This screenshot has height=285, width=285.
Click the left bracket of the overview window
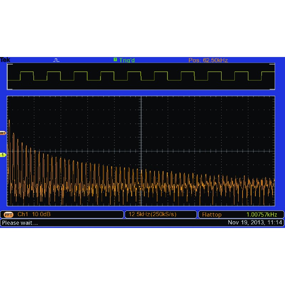coord(10,77)
